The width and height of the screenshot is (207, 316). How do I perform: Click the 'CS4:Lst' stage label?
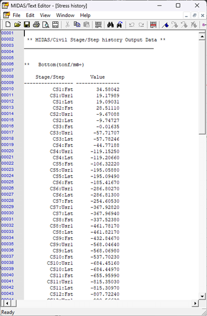tap(63, 158)
